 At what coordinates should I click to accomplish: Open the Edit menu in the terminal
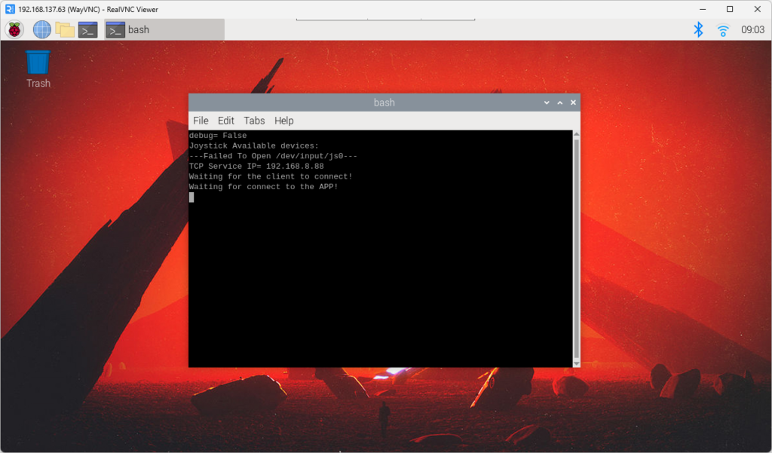pyautogui.click(x=226, y=121)
